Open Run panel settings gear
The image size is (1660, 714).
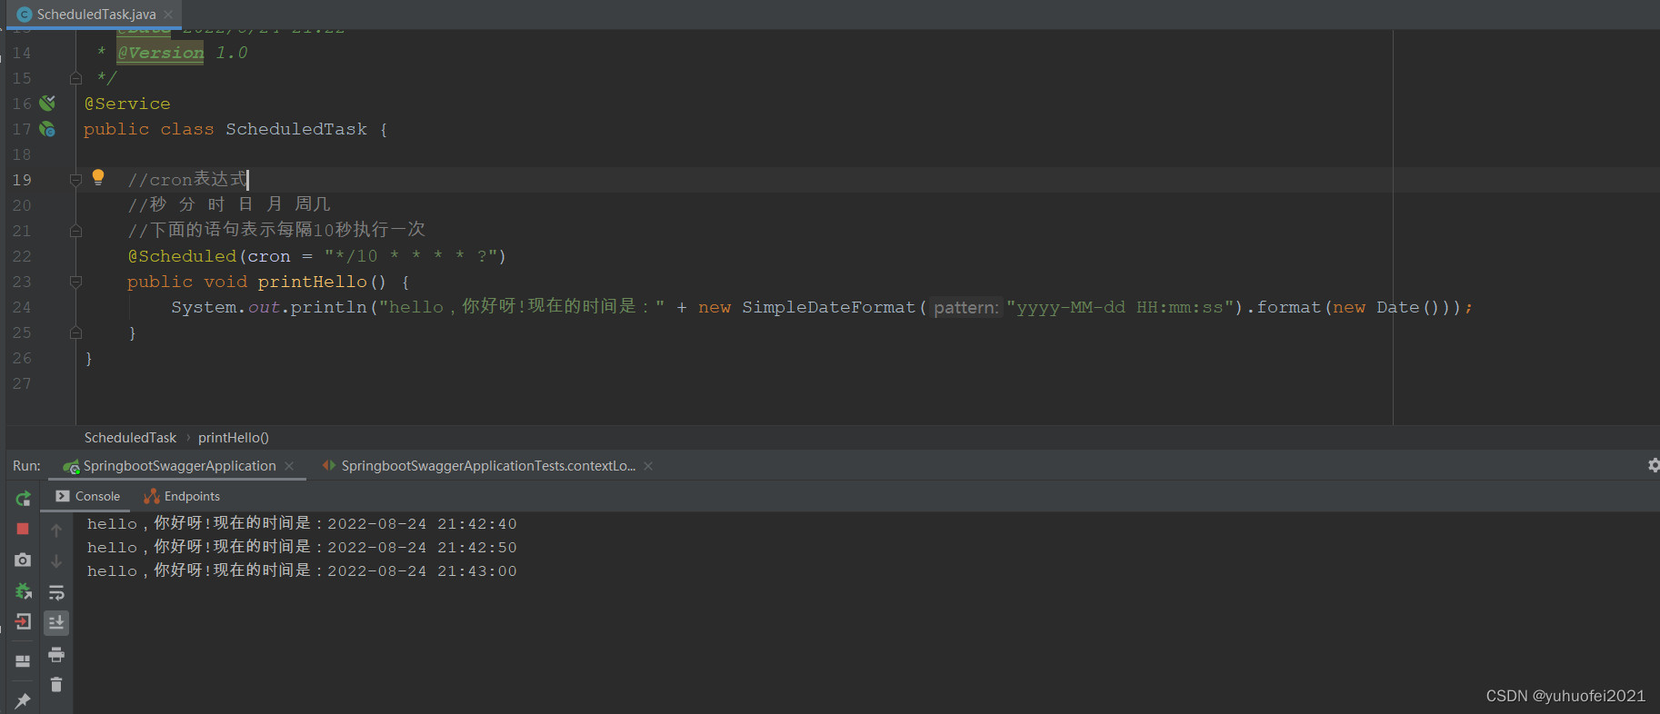point(1653,465)
